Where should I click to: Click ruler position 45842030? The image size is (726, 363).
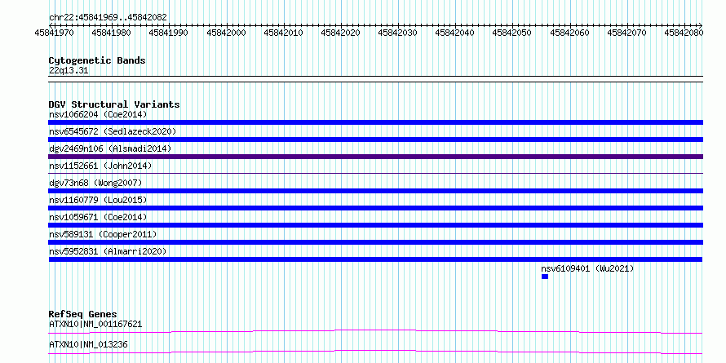click(x=398, y=33)
